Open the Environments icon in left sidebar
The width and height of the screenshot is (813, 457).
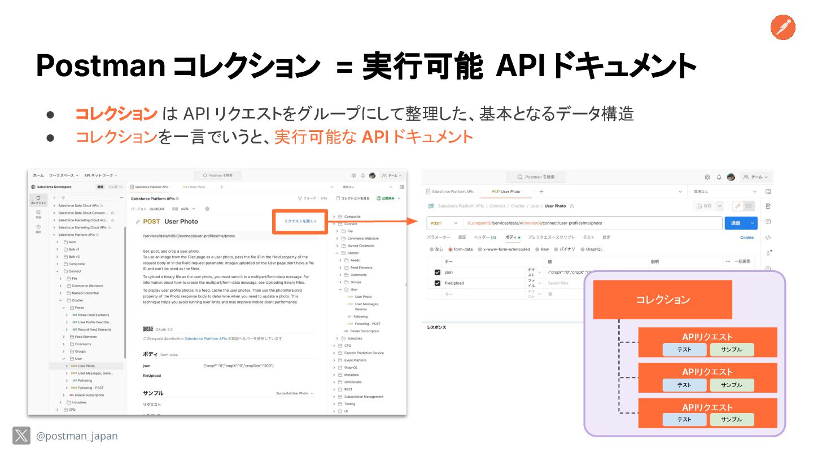38,214
